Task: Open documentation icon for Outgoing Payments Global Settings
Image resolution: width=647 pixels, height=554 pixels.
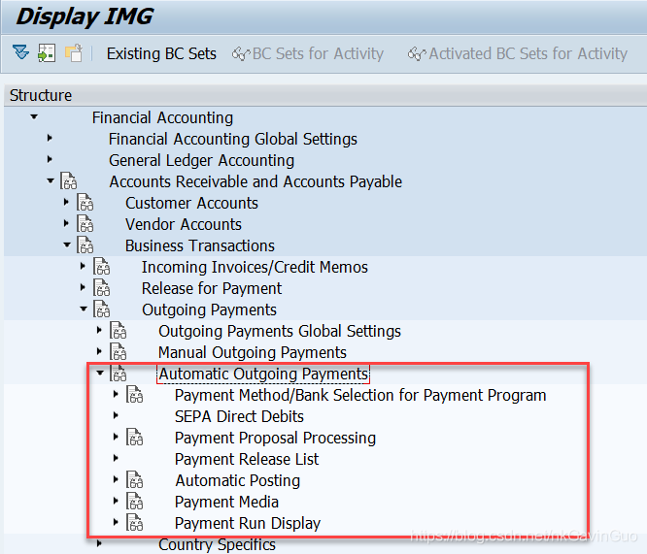Action: pos(118,331)
